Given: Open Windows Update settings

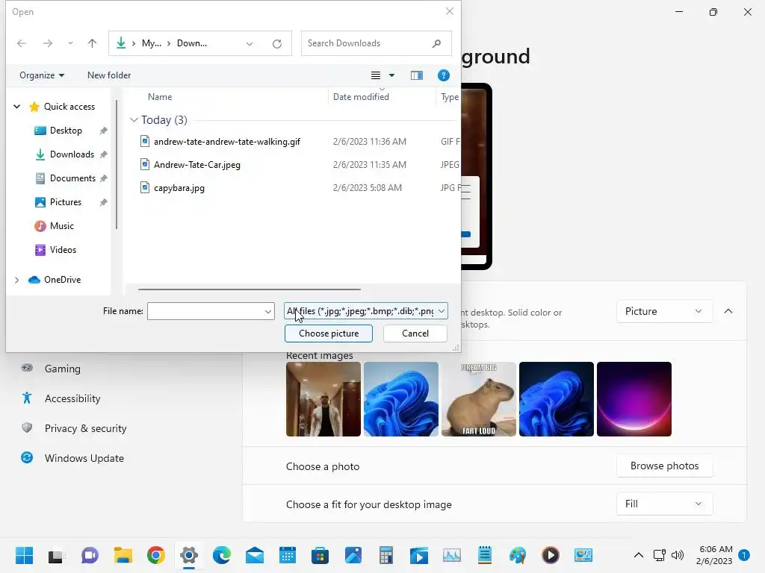Looking at the screenshot, I should pyautogui.click(x=84, y=459).
